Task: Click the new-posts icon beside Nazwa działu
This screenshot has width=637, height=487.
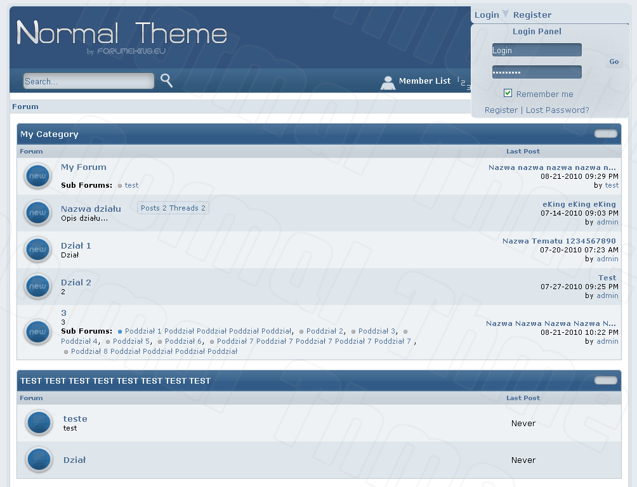Action: click(x=37, y=213)
